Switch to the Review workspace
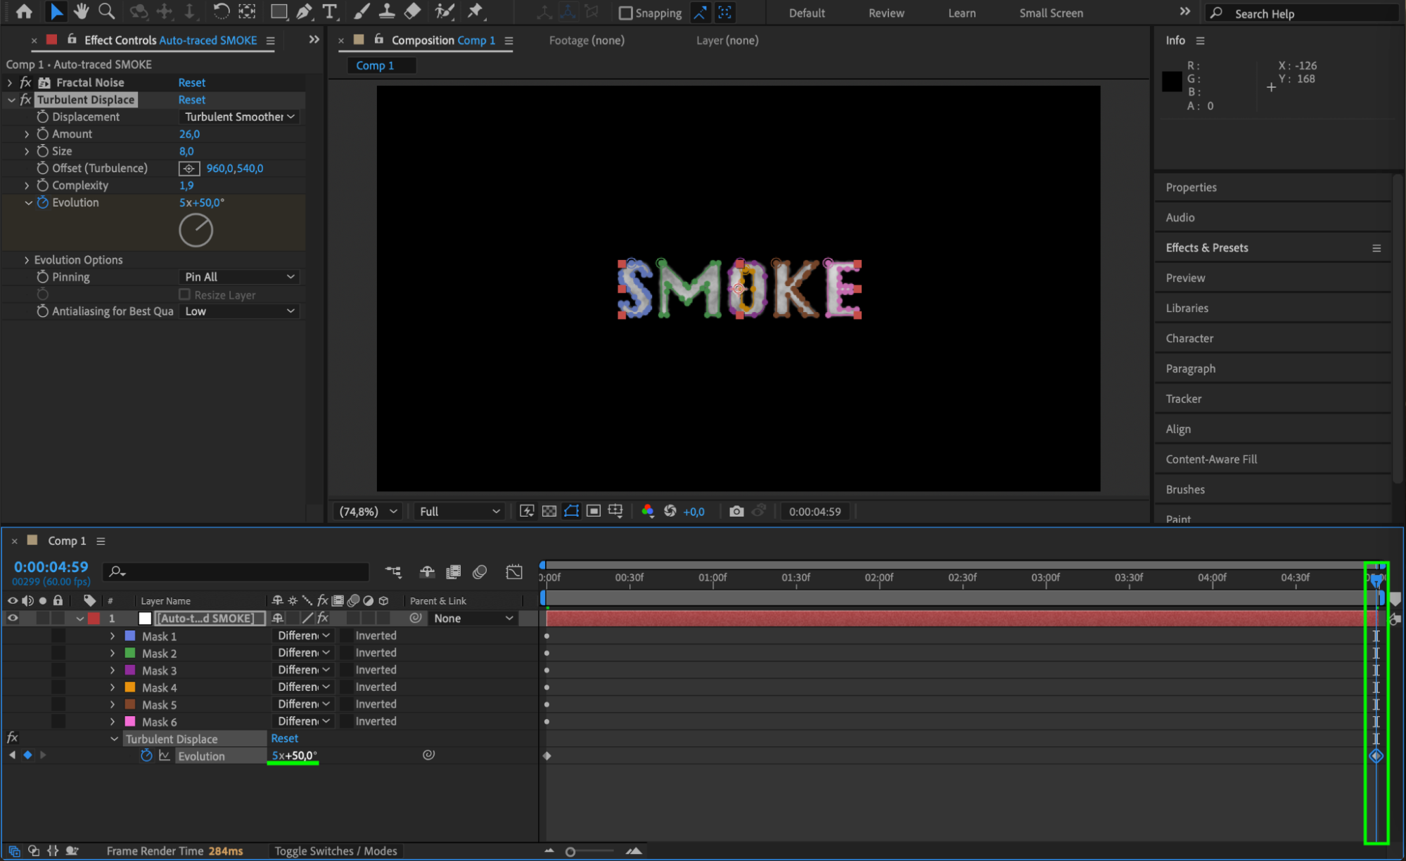The height and width of the screenshot is (861, 1406). 886,13
